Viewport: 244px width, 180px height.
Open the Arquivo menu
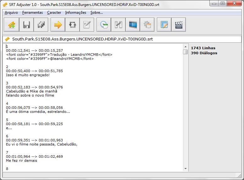[x=11, y=13]
